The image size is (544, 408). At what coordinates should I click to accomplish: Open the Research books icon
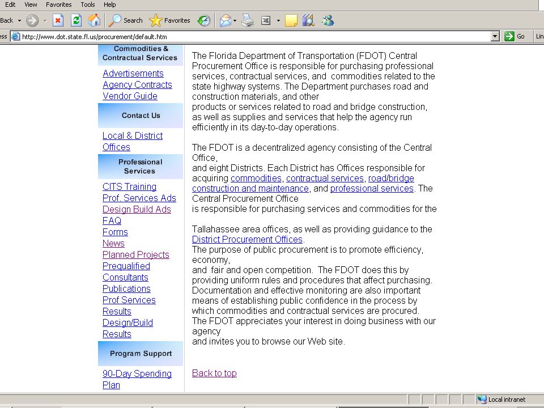click(x=308, y=20)
